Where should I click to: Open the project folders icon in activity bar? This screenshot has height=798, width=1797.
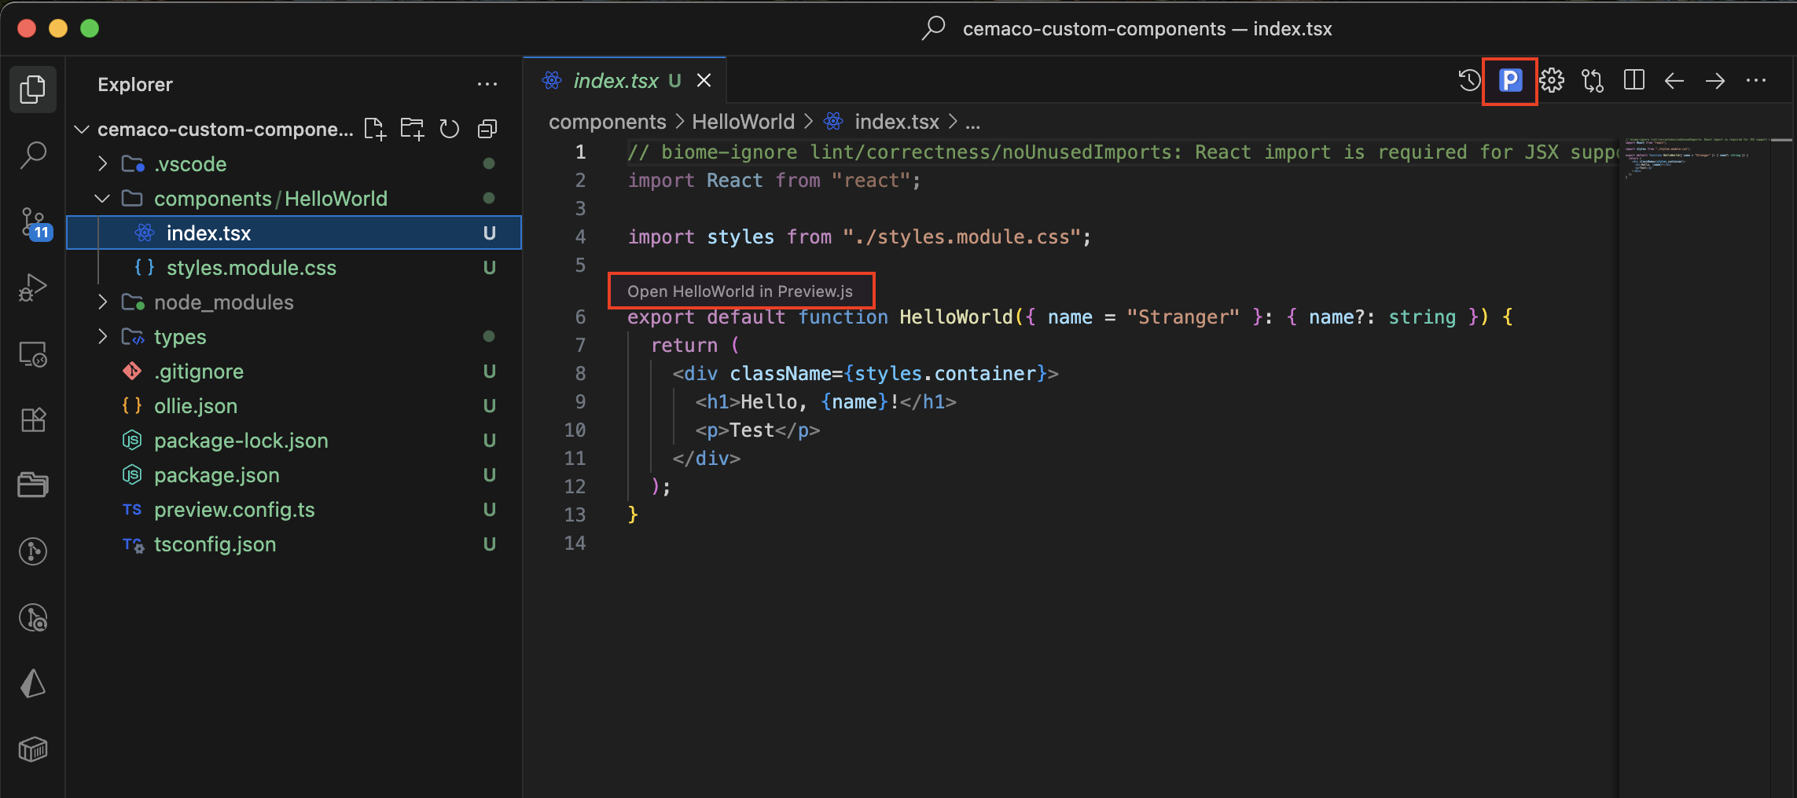[32, 485]
